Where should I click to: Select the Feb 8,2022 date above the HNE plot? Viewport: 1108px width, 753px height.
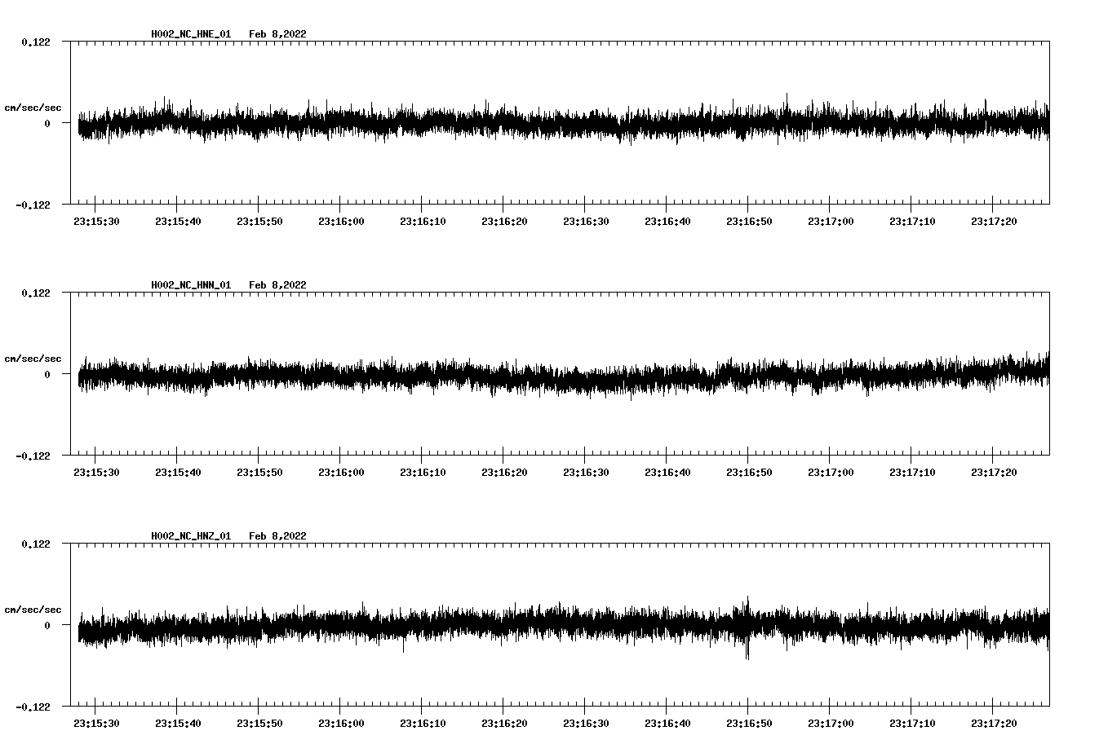(x=277, y=34)
